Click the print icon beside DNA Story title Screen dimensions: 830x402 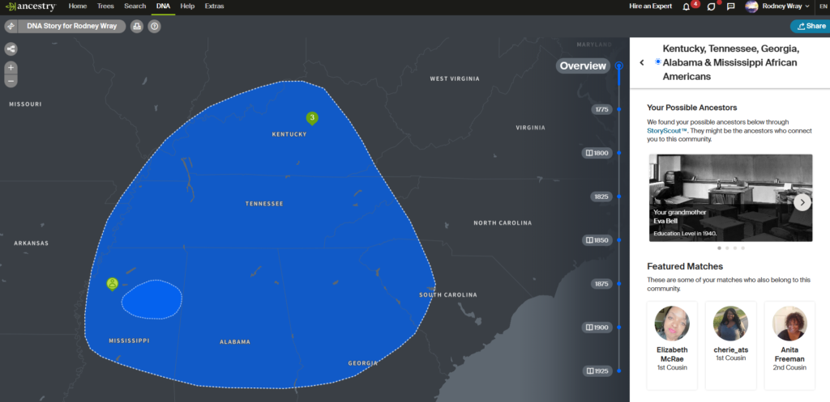137,26
